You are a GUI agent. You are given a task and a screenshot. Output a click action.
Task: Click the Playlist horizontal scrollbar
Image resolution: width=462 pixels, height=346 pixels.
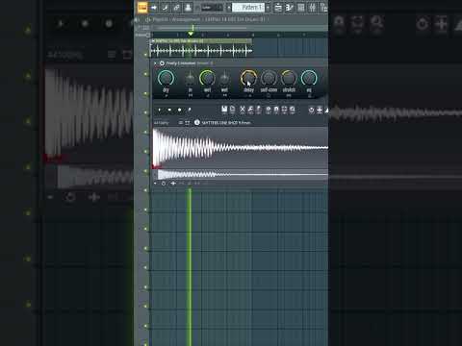[x=202, y=28]
